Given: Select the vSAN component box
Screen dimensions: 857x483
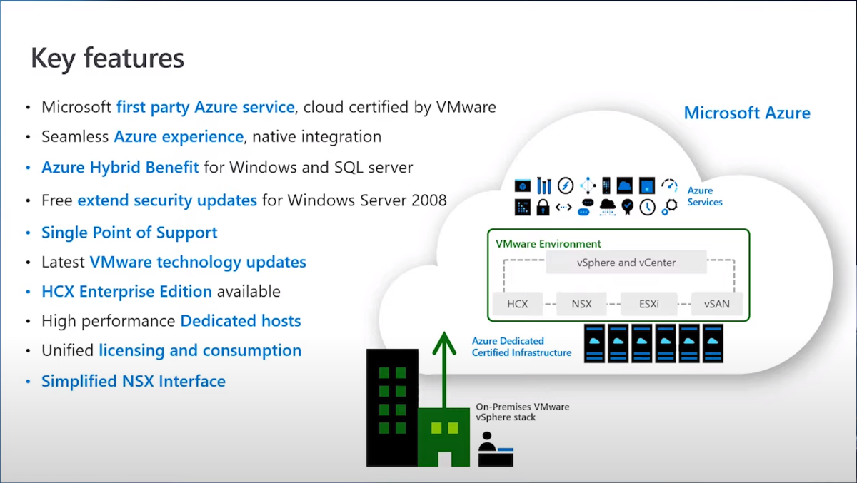Looking at the screenshot, I should tap(717, 303).
